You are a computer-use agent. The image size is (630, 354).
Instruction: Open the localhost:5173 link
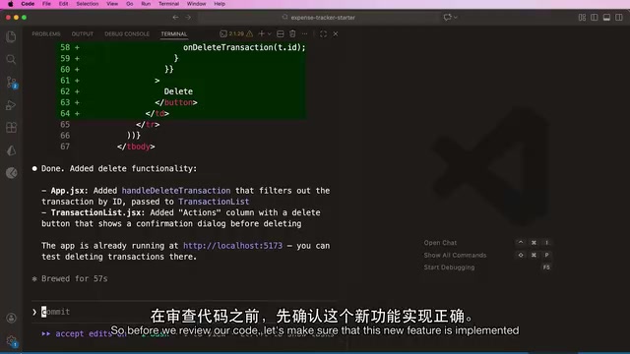232,246
